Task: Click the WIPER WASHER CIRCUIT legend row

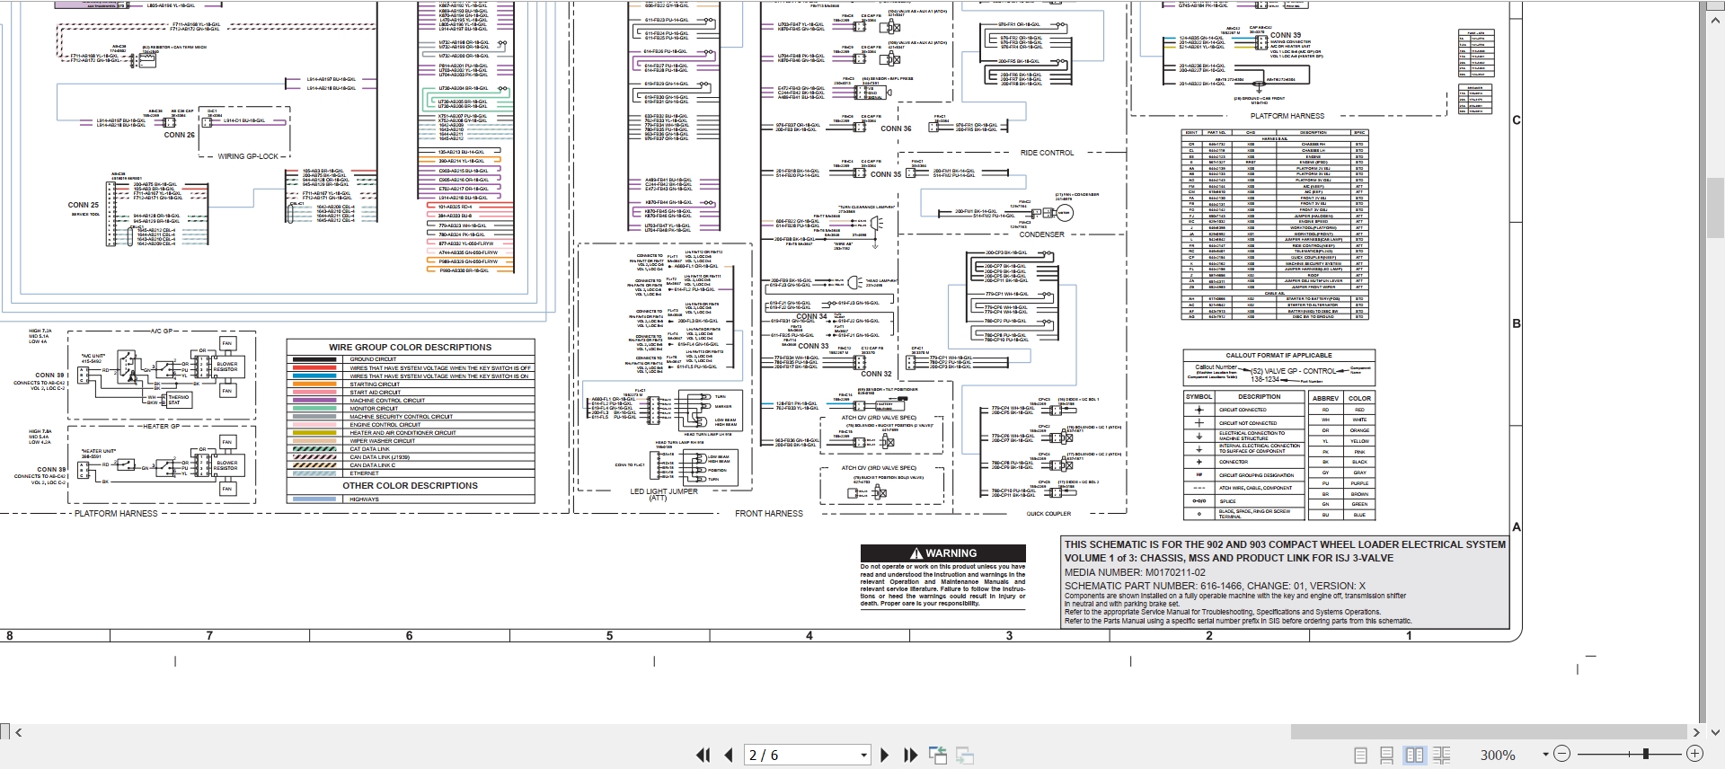Action: tap(411, 441)
